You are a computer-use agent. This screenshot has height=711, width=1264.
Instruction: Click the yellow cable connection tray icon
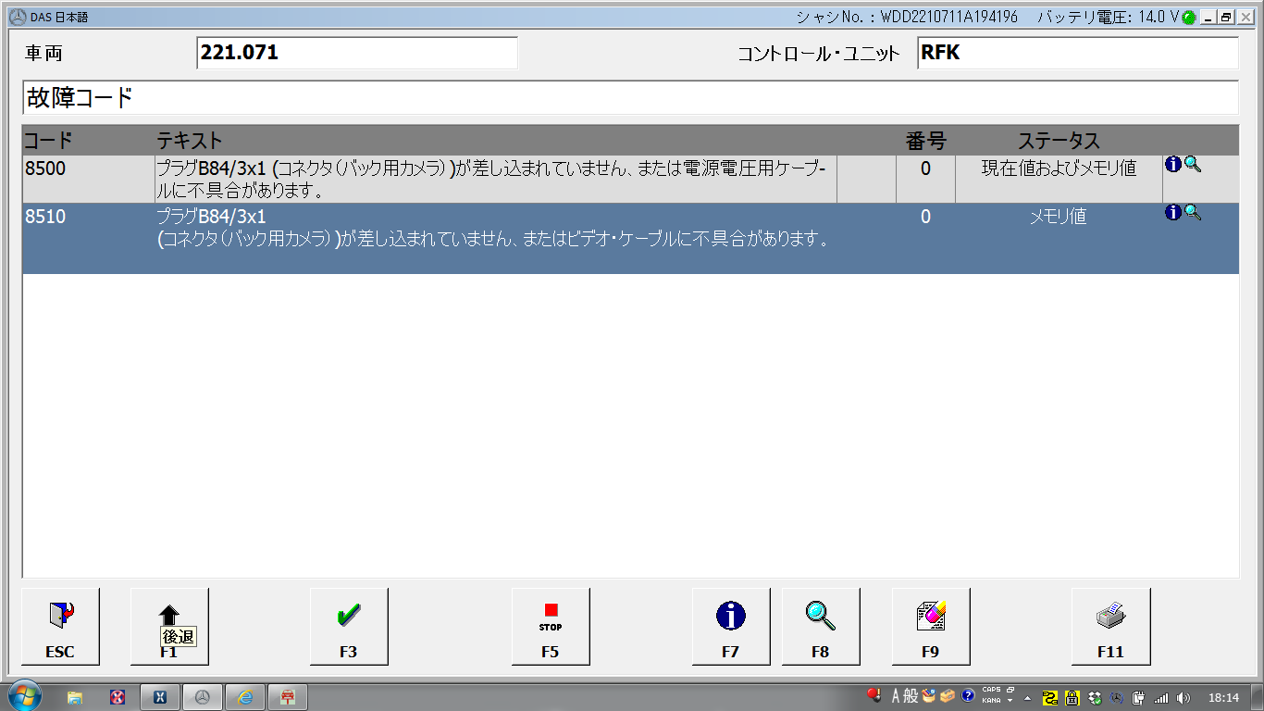click(1050, 697)
